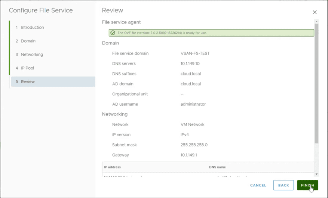Click the Organizational unit label
This screenshot has height=198, width=328.
(x=130, y=94)
